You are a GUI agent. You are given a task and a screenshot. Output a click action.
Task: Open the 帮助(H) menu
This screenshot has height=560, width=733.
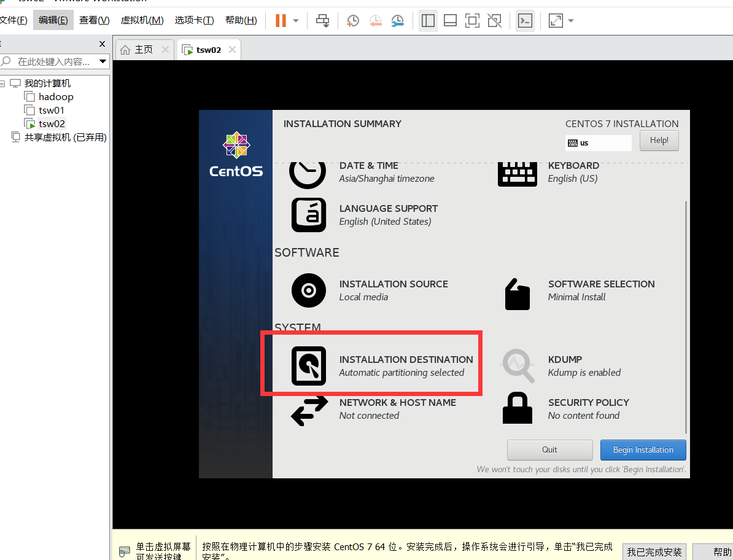(x=241, y=20)
